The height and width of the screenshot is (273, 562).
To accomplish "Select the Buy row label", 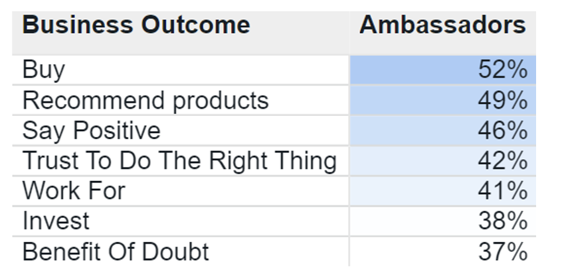I will coord(43,70).
